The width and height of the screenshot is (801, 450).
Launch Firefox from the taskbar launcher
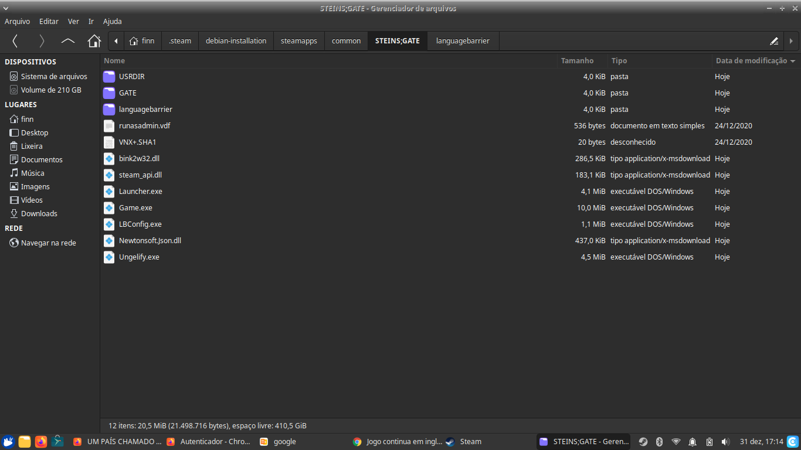click(41, 442)
